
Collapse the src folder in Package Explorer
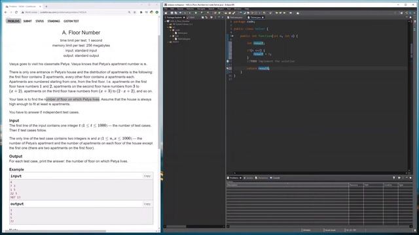click(168, 27)
